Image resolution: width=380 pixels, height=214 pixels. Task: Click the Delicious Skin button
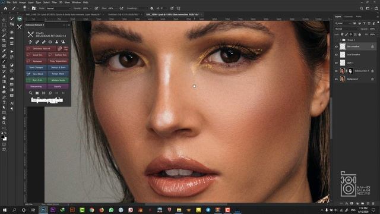(41, 49)
